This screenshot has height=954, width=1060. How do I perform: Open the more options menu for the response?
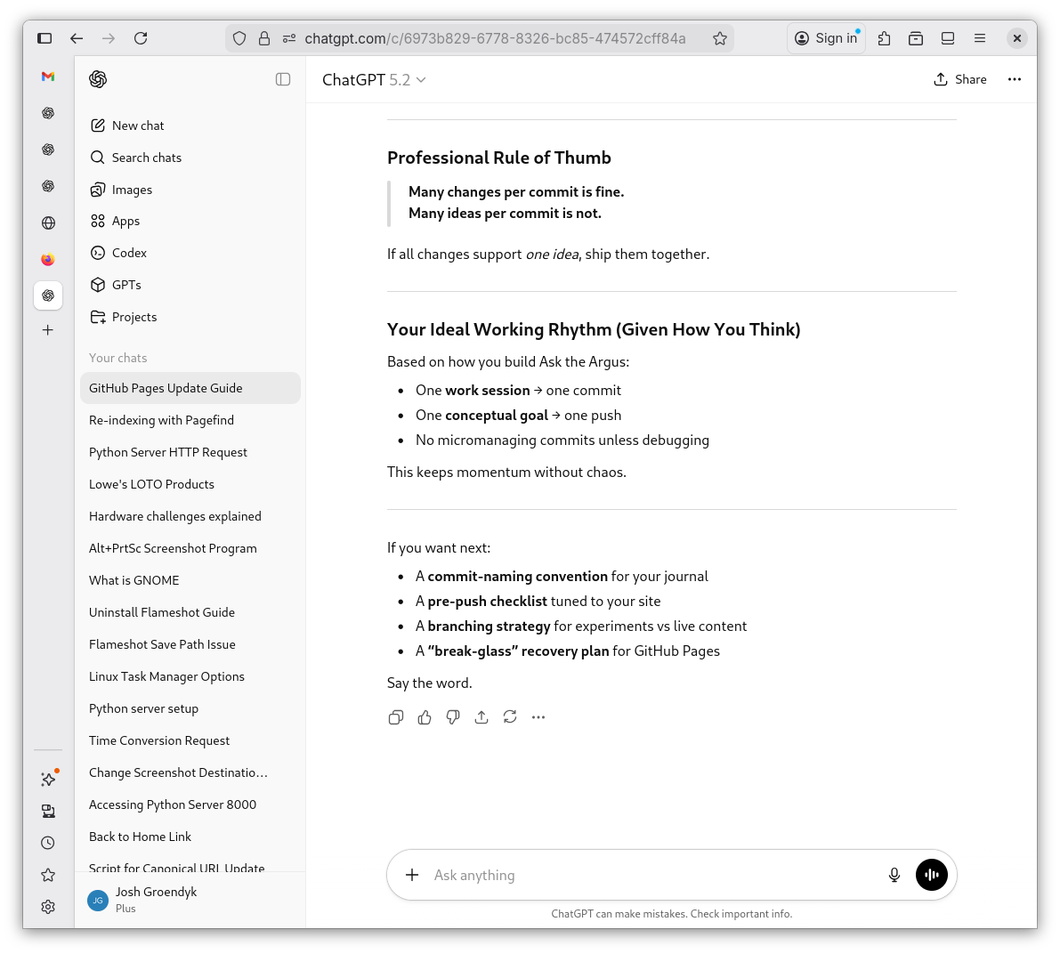click(x=538, y=717)
